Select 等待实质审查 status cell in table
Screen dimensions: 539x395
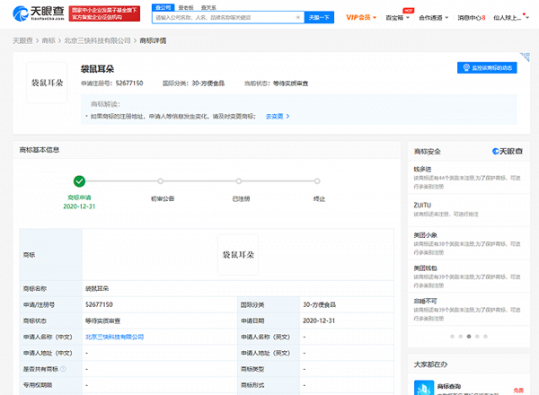coord(160,320)
